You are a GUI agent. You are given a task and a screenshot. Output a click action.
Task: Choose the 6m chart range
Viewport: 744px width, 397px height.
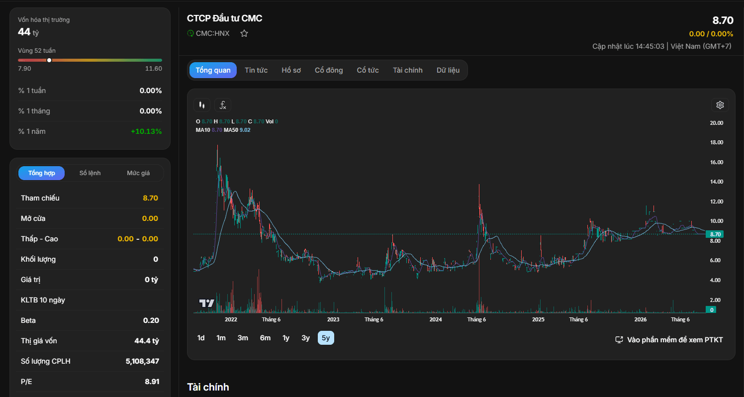click(265, 338)
